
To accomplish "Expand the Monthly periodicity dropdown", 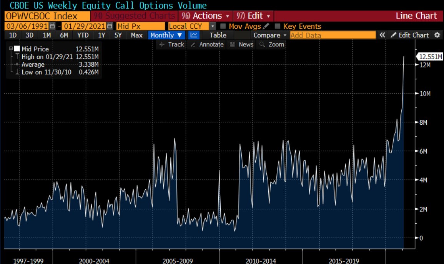I will pos(166,35).
